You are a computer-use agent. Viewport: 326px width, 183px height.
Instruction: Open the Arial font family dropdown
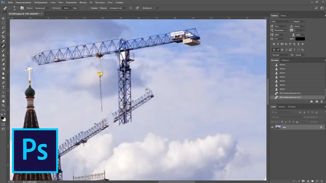pyautogui.click(x=281, y=22)
